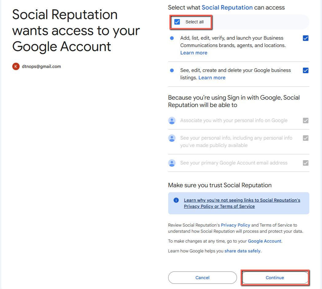Uncheck the Select all checkbox
The width and height of the screenshot is (322, 289).
[177, 22]
